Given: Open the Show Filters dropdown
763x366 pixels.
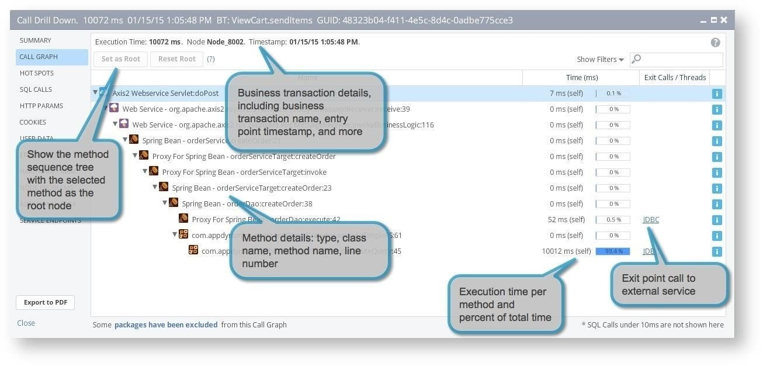Looking at the screenshot, I should pos(600,60).
